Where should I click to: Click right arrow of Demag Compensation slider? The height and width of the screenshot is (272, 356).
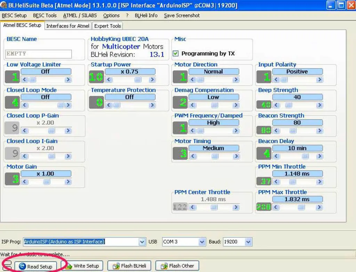click(x=236, y=105)
